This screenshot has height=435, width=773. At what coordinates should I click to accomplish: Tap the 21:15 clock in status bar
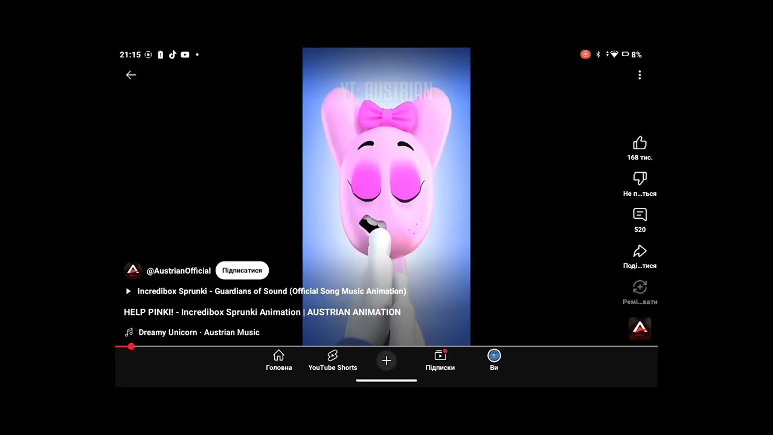(x=130, y=54)
